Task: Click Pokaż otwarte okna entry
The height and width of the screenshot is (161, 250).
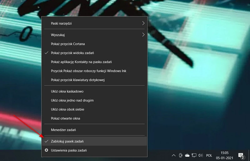Action: click(65, 119)
